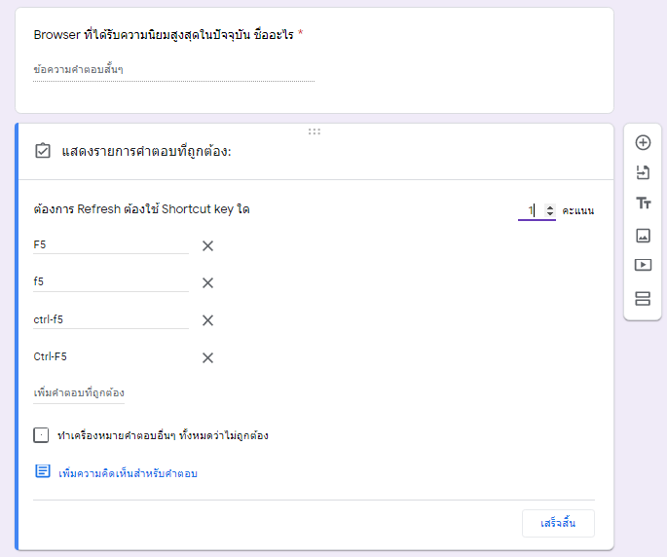Insert an image using the sidebar icon

[643, 235]
